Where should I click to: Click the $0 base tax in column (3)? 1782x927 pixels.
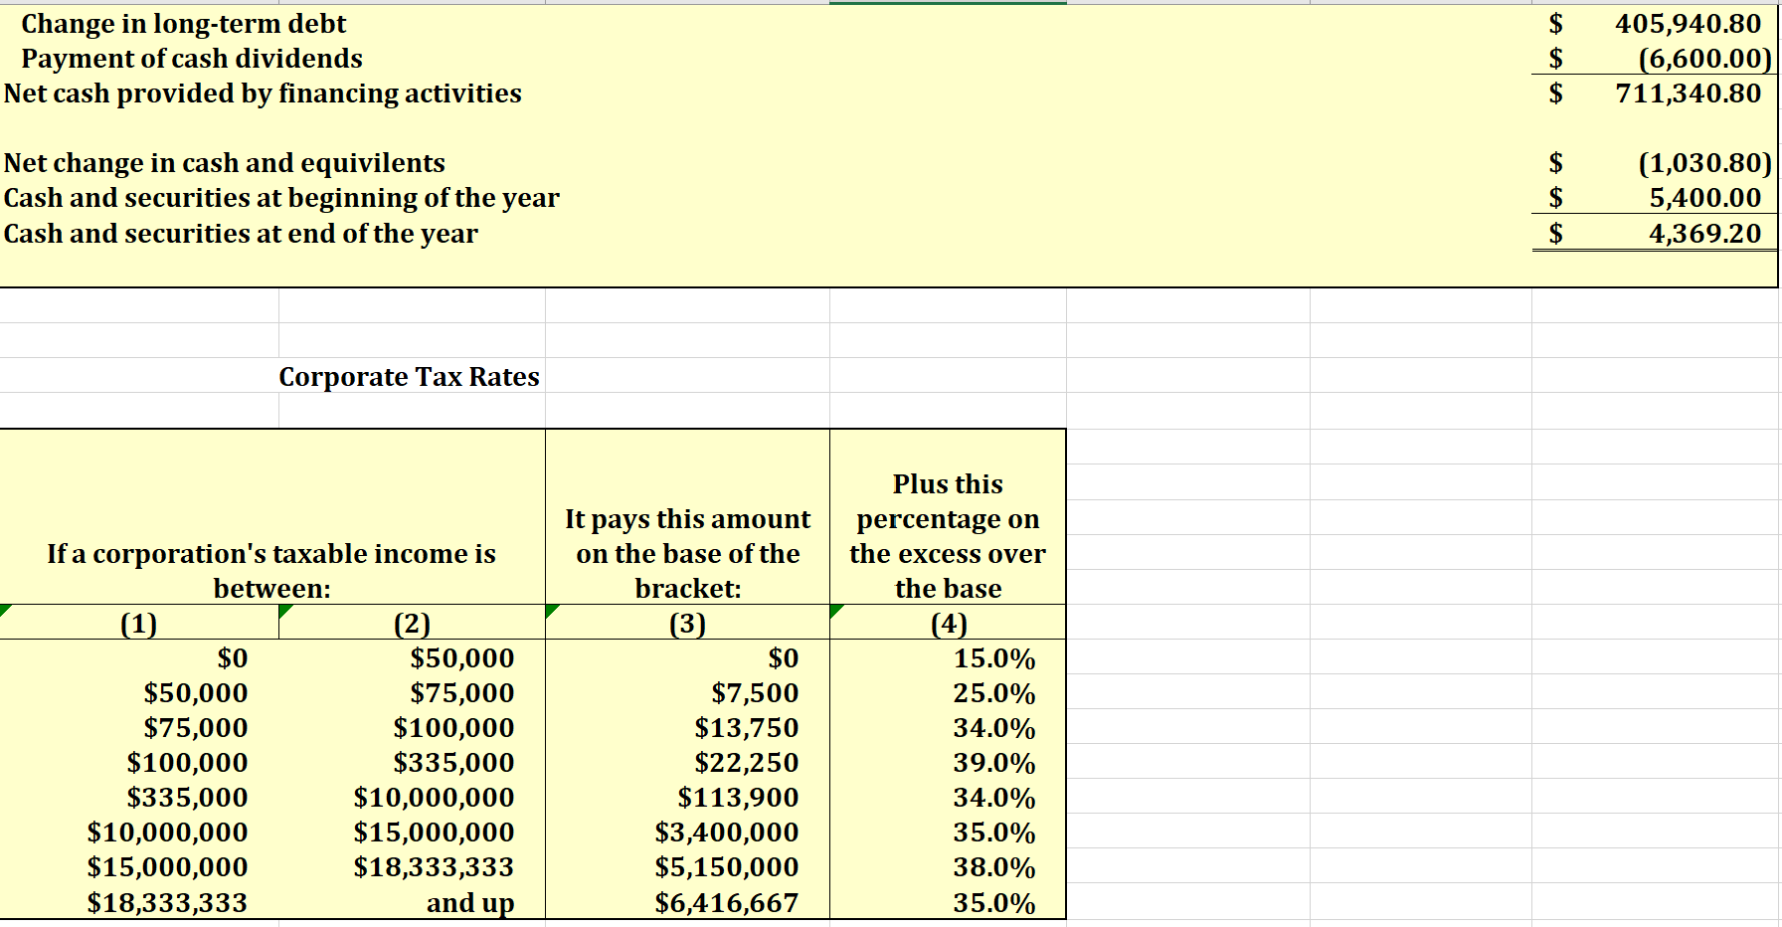784,658
